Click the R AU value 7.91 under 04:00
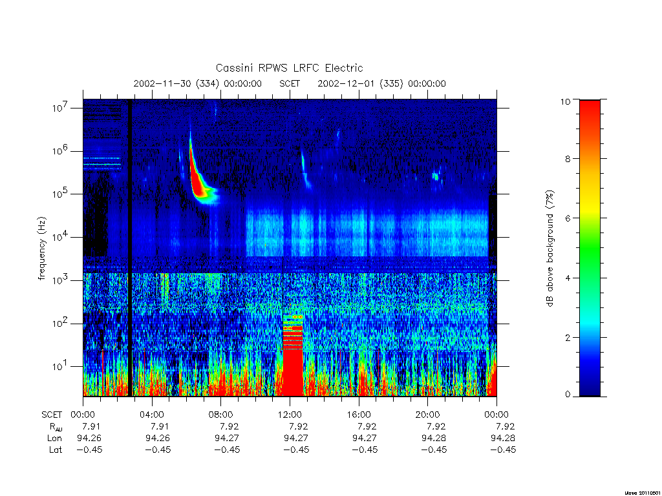This screenshot has height=496, width=662. (160, 426)
